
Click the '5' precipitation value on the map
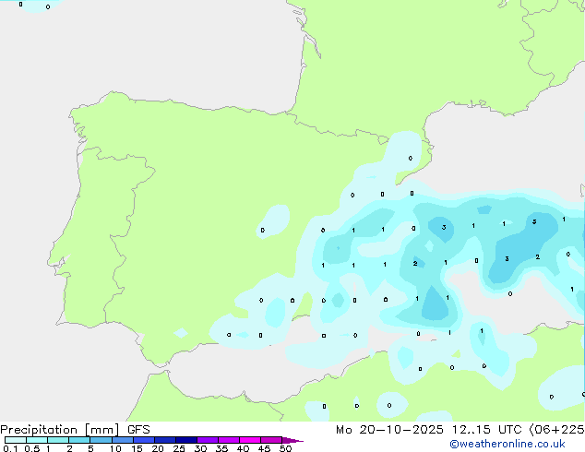click(534, 221)
